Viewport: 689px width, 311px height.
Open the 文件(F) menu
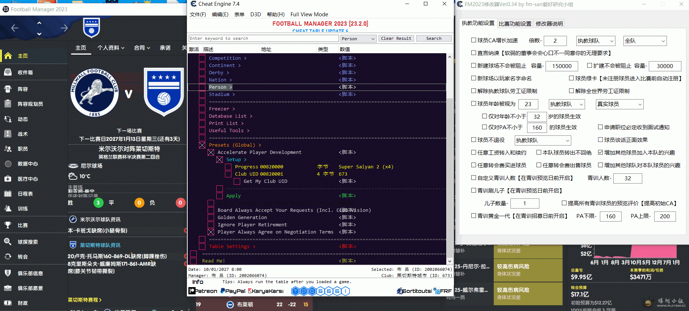click(x=198, y=14)
